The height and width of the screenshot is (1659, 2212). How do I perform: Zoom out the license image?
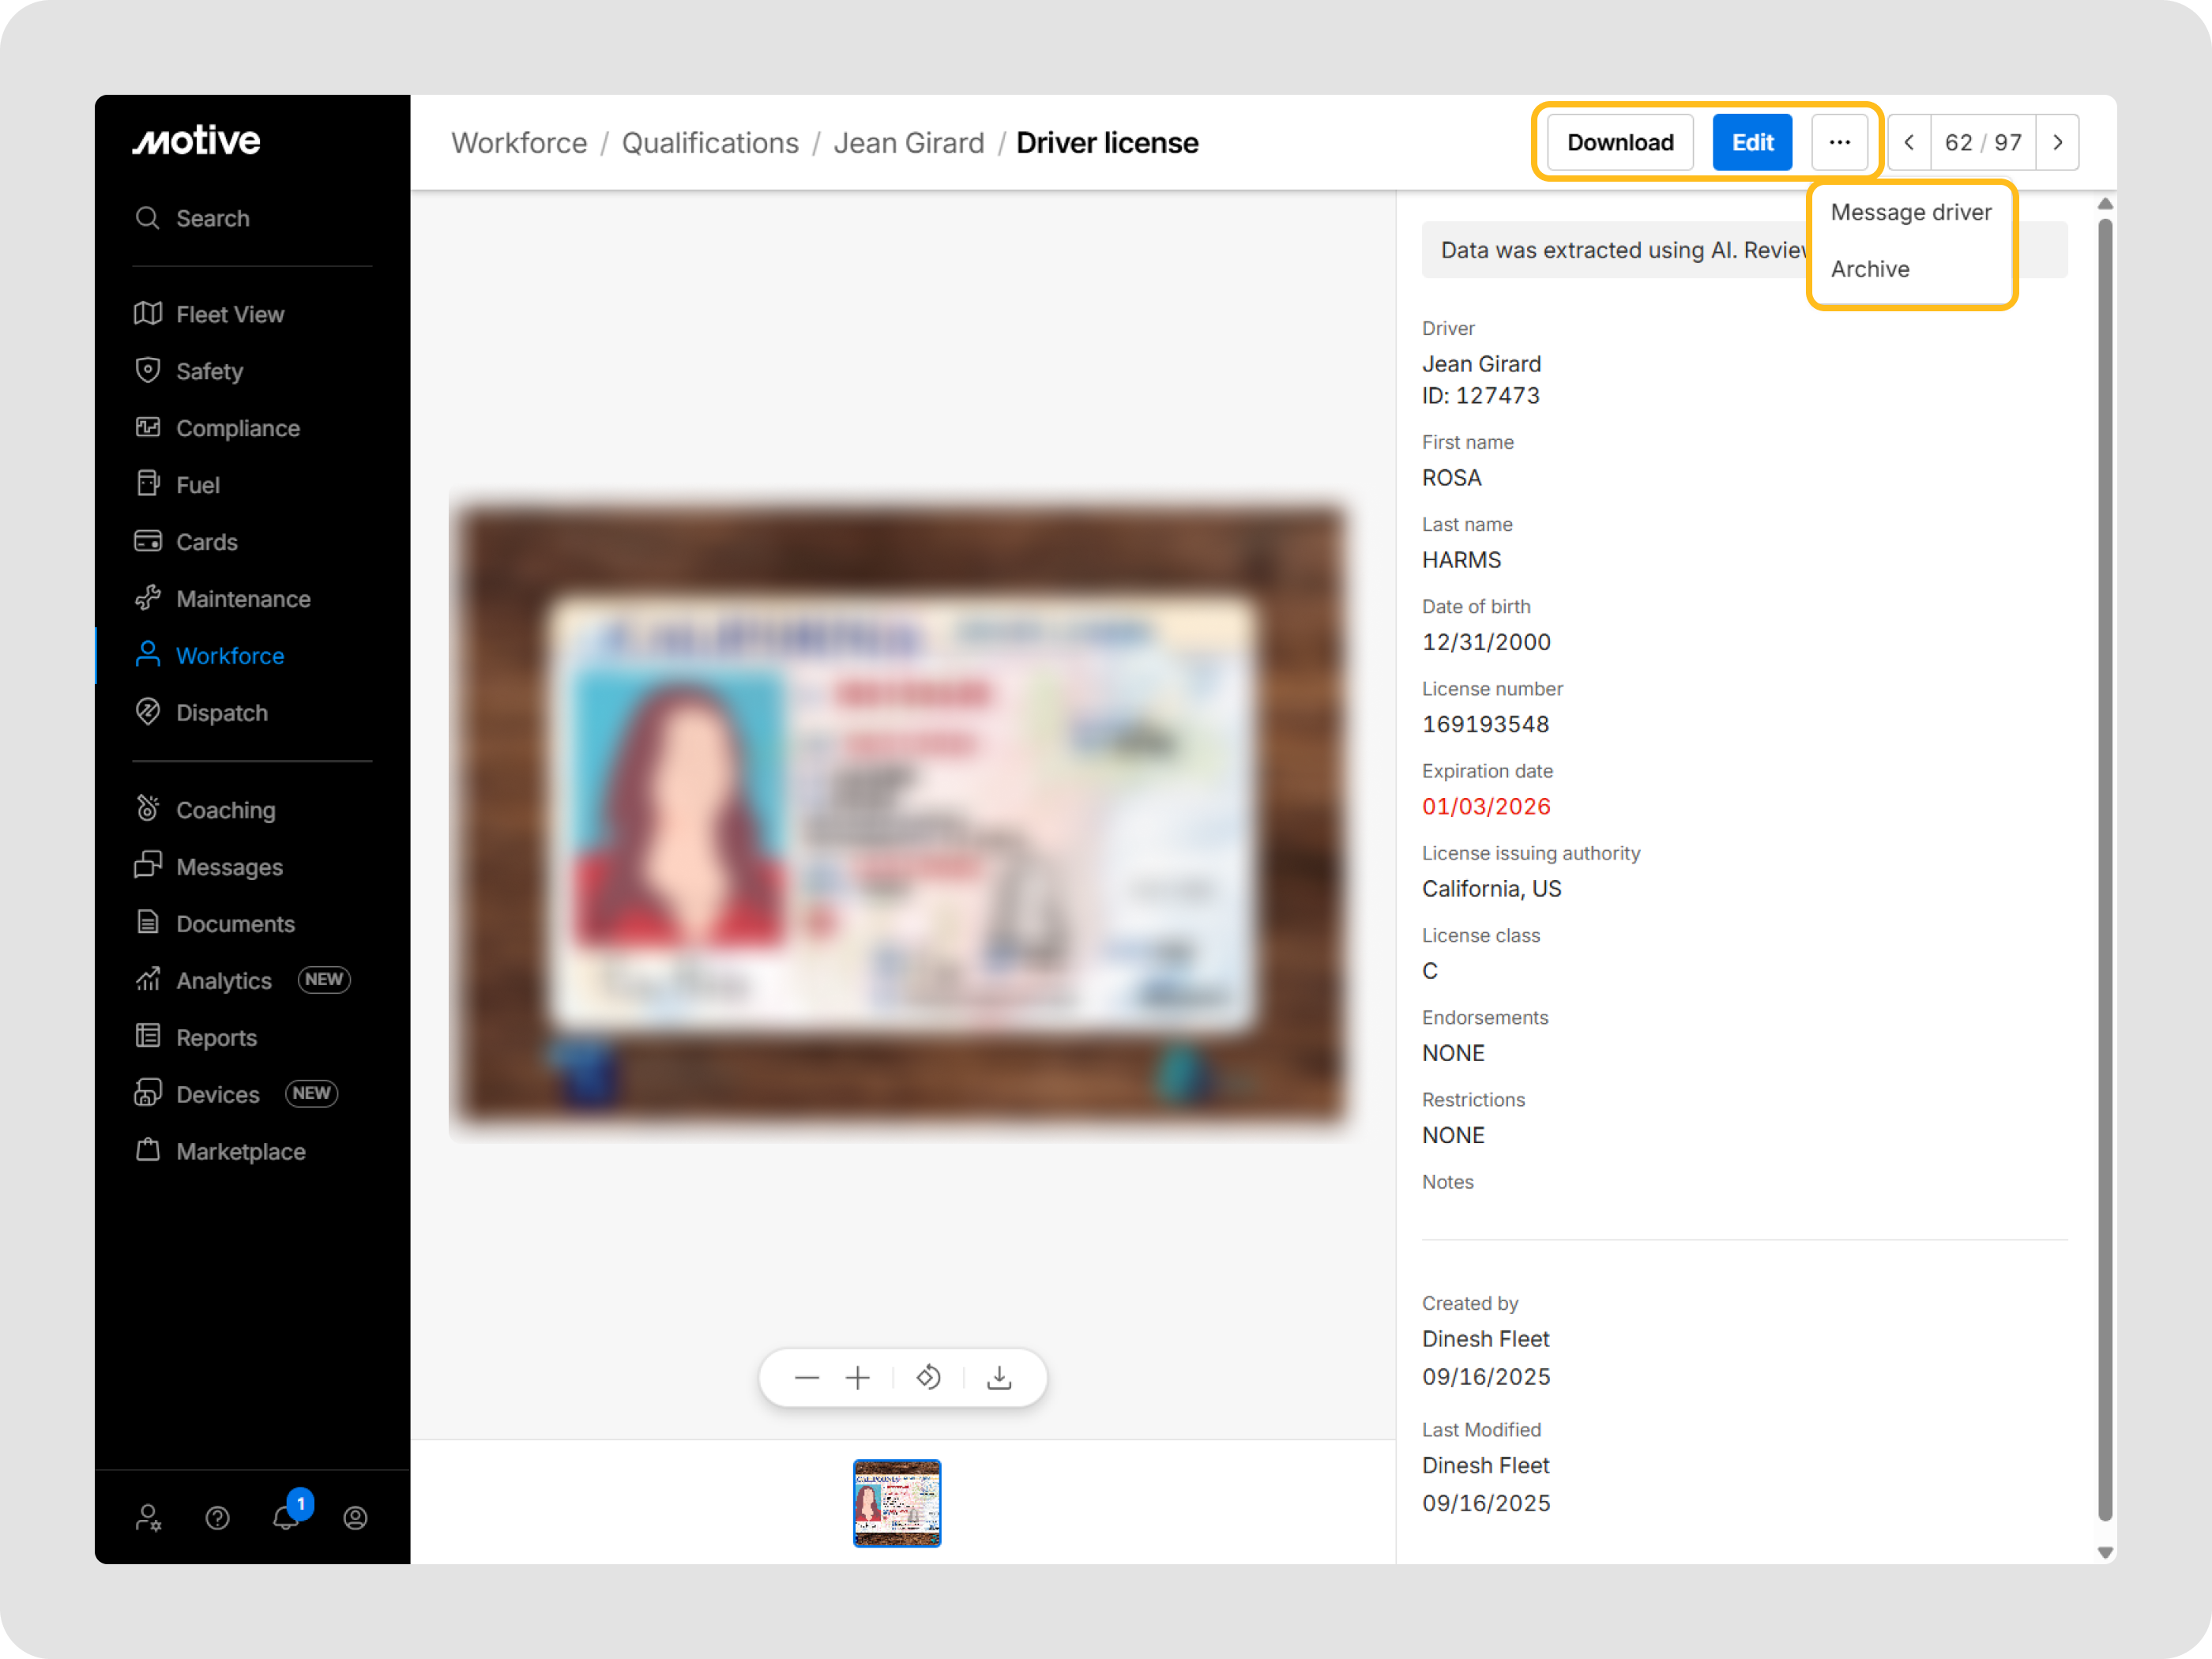pos(806,1378)
